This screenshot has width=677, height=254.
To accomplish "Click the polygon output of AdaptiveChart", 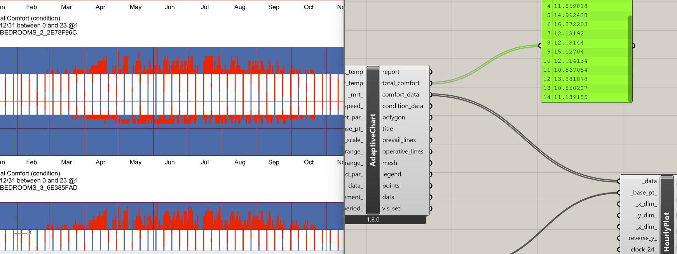I will click(393, 117).
